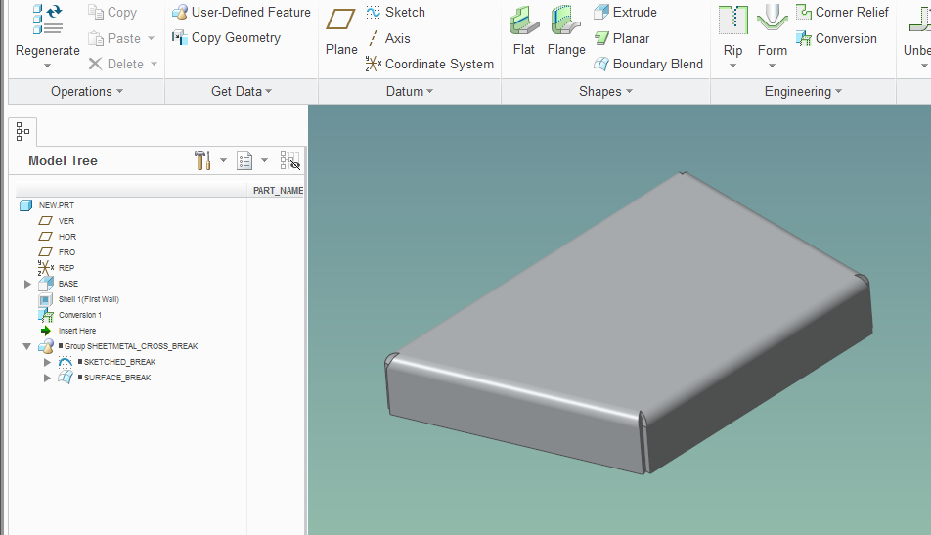Image resolution: width=931 pixels, height=535 pixels.
Task: Select Shell 1 (First Wall) in tree
Action: click(x=88, y=299)
